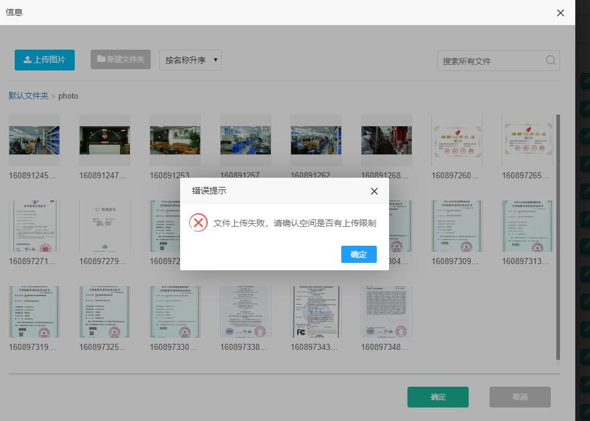The image size is (590, 421).
Task: Click the photo breadcrumb text
Action: click(x=68, y=96)
